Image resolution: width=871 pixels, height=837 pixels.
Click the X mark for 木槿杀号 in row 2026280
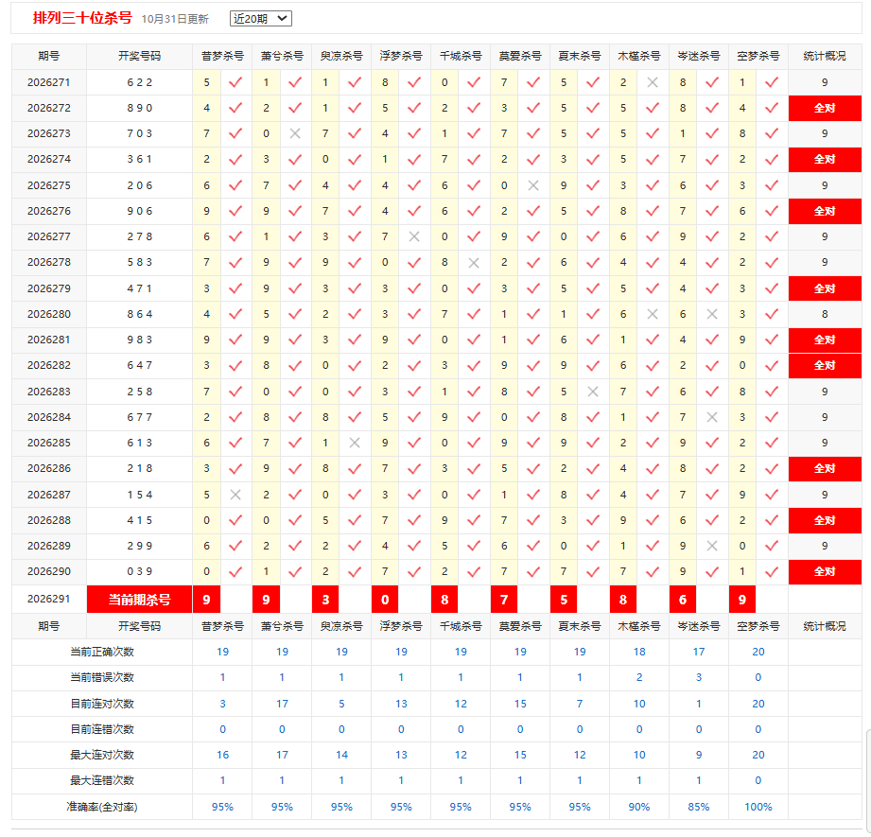[x=653, y=314]
